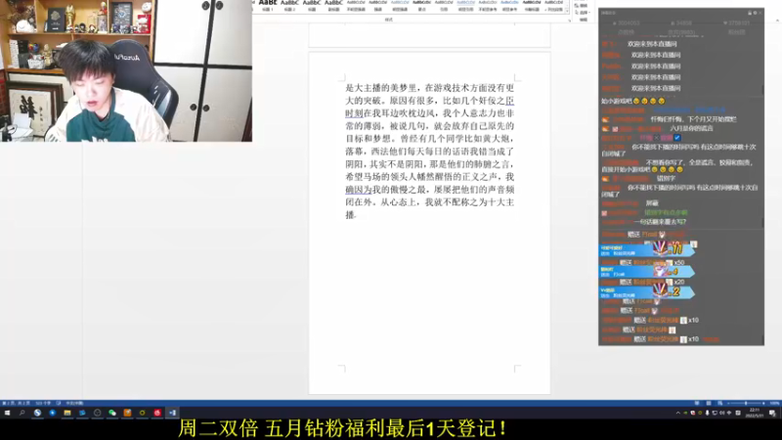Switch to Web Layout view
782x440 pixels.
[x=720, y=403]
